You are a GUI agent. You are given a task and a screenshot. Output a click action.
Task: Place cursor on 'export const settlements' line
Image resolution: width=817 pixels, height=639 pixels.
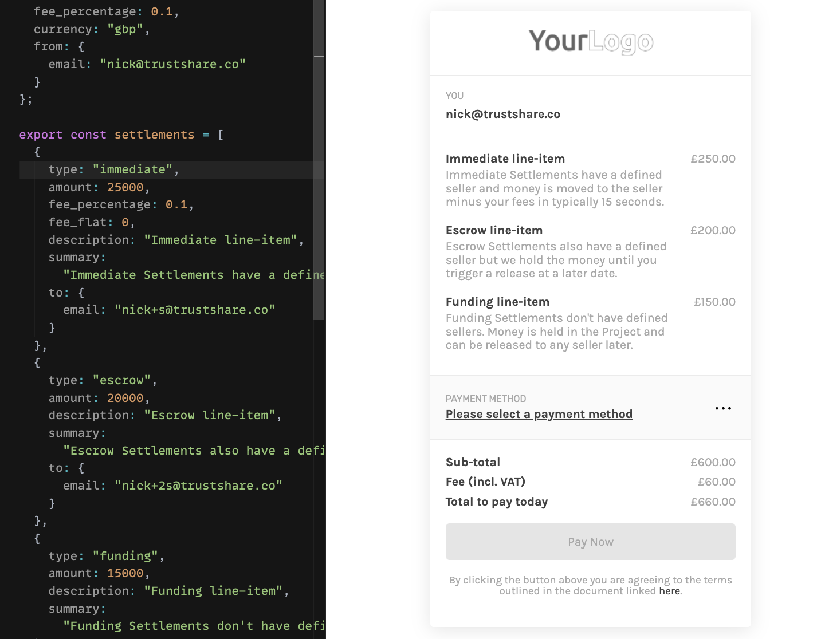tap(121, 135)
